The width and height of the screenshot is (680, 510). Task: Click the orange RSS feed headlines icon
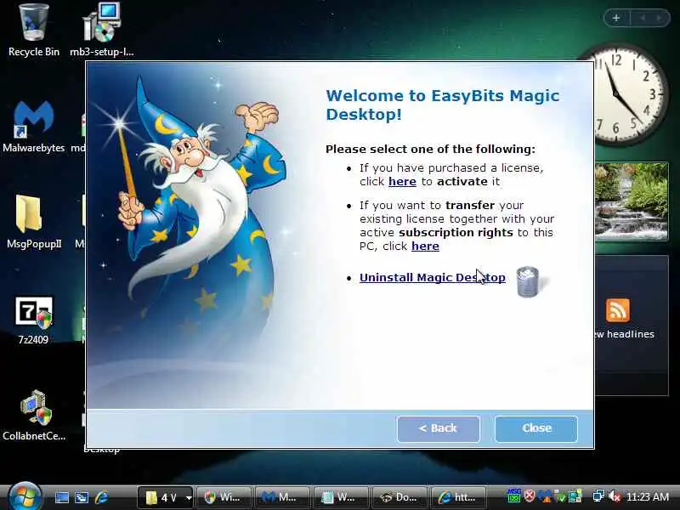tap(618, 310)
